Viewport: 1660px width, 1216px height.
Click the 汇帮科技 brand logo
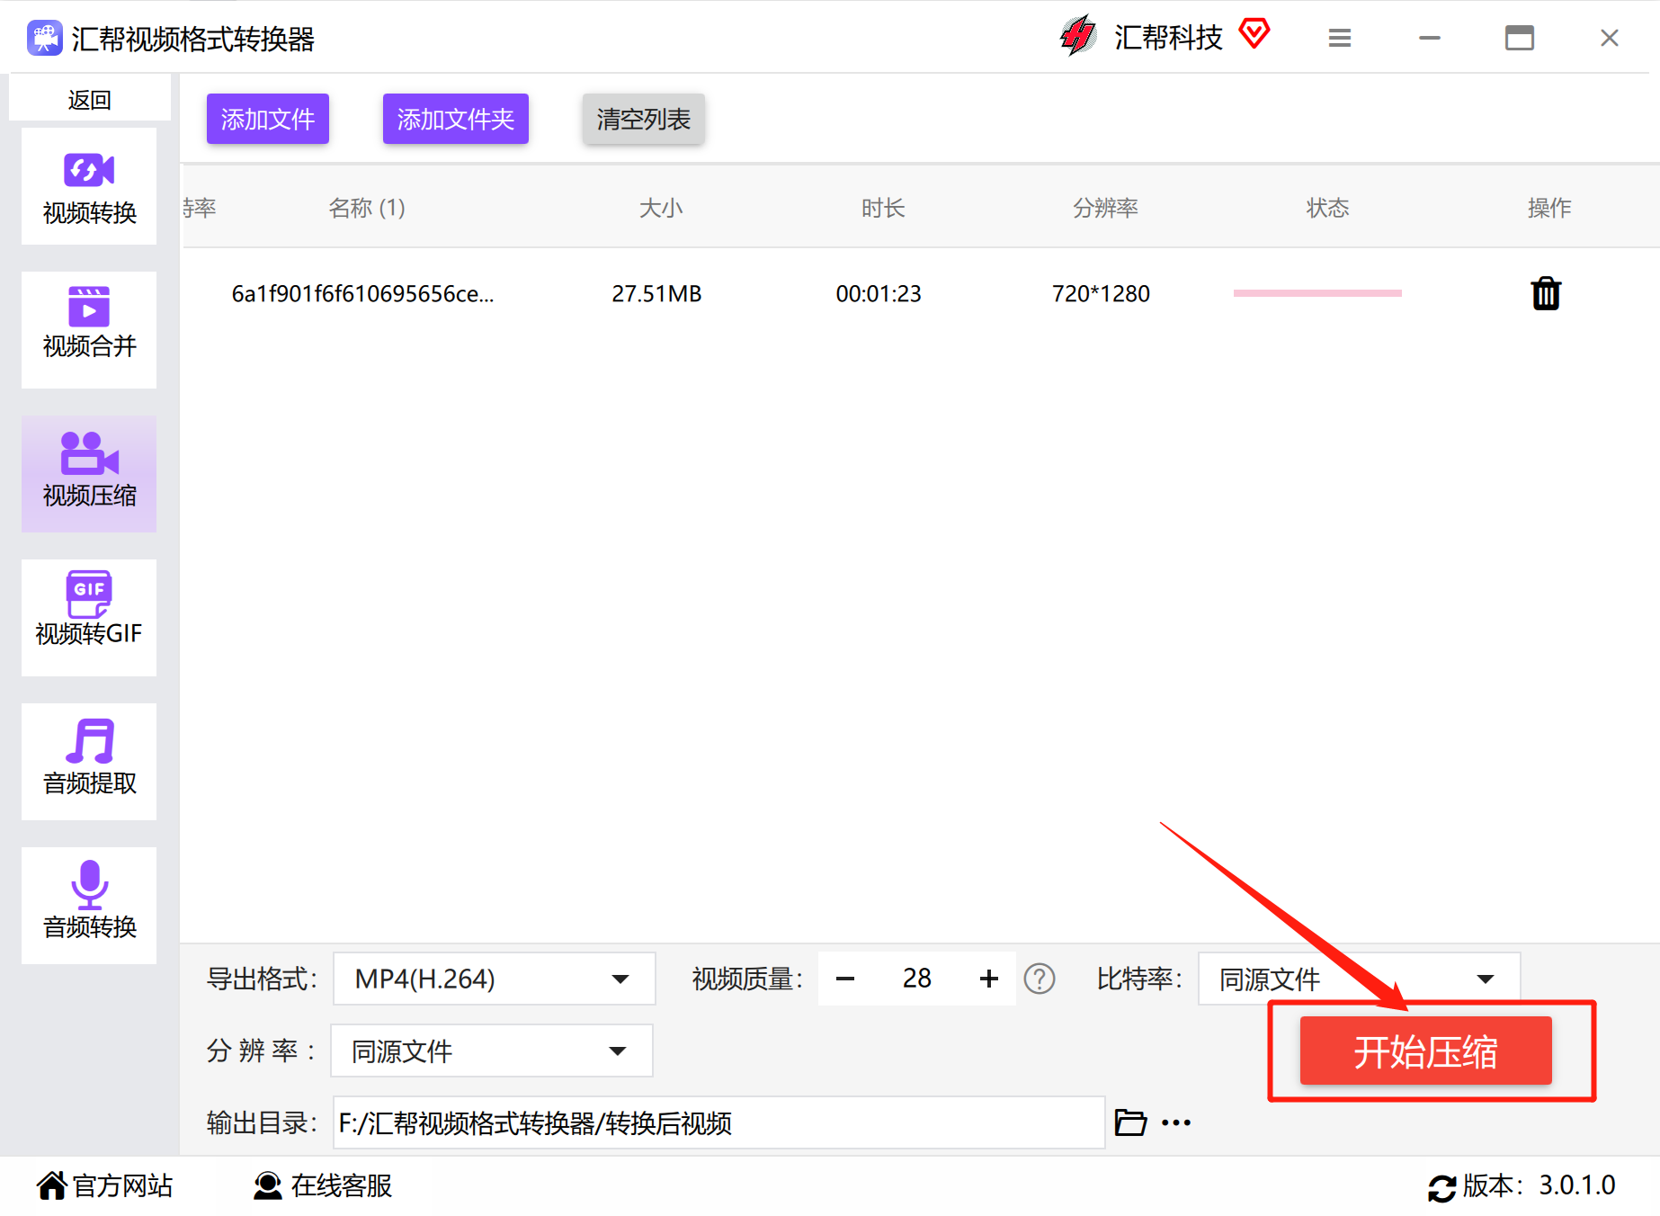click(x=1078, y=36)
